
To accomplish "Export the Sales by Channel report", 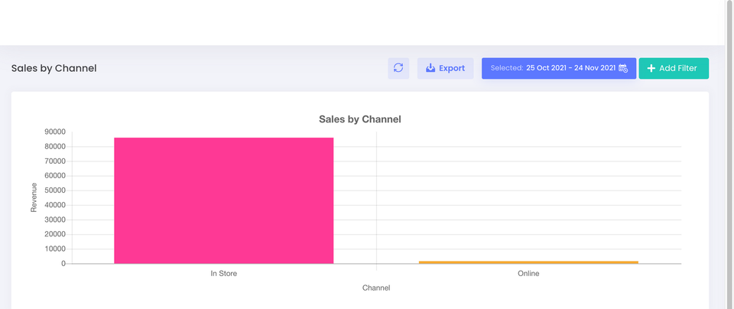I will click(445, 68).
